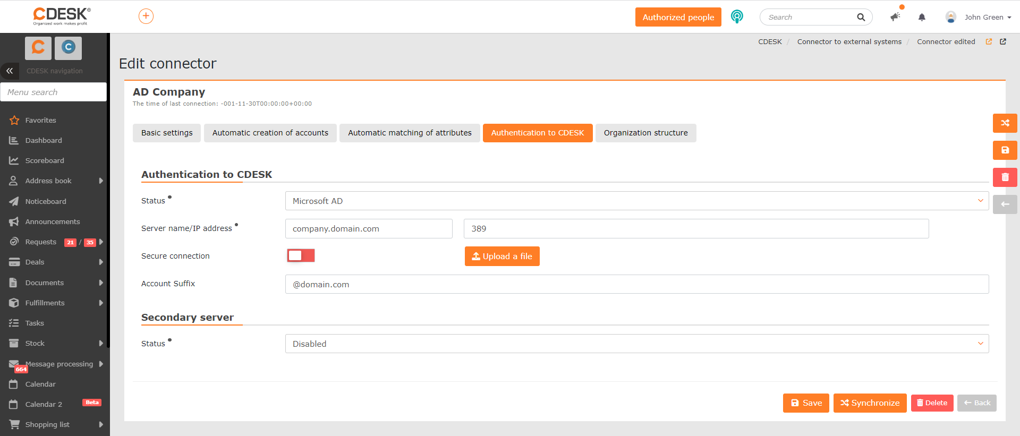Click the blue C logo tile
Viewport: 1020px width, 436px height.
pos(68,48)
